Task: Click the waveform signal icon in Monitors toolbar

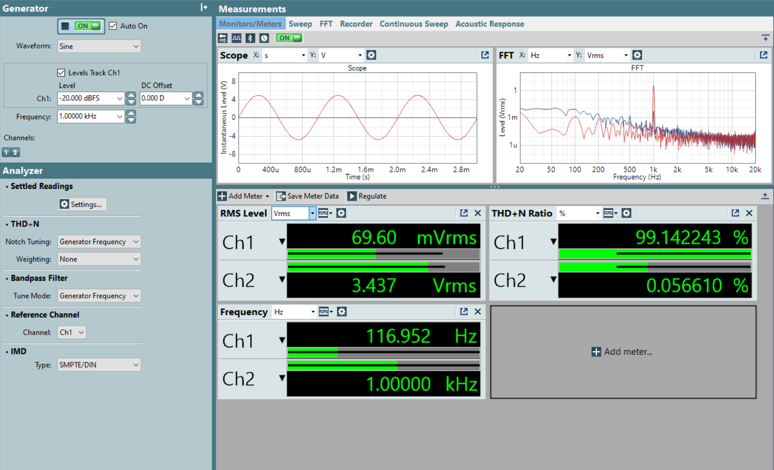Action: tap(236, 38)
